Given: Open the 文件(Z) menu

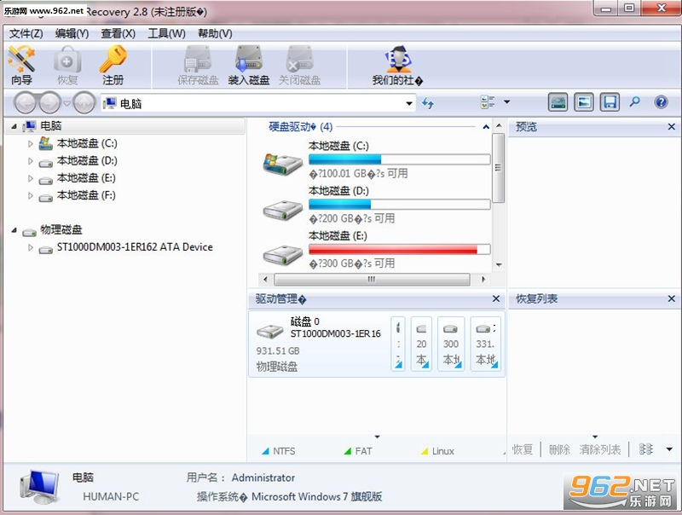Looking at the screenshot, I should click(x=26, y=33).
